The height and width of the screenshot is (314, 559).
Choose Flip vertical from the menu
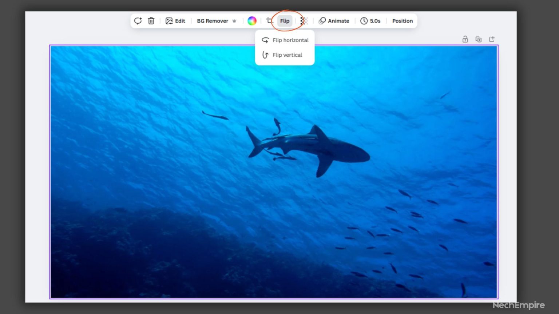tap(287, 55)
